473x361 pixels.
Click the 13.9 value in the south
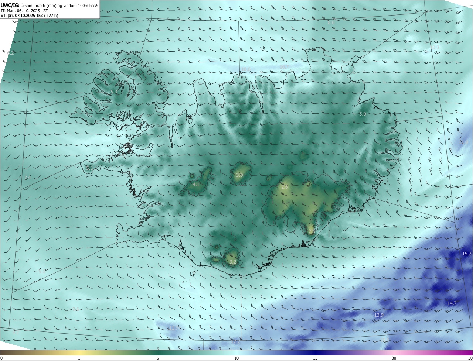point(379,315)
